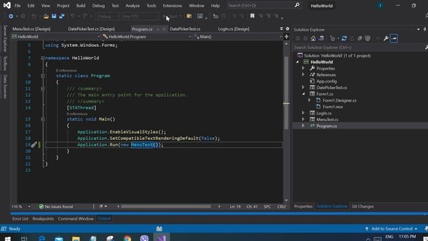The height and width of the screenshot is (241, 428).
Task: Click the Save All icon in the toolbar
Action: pos(62,16)
